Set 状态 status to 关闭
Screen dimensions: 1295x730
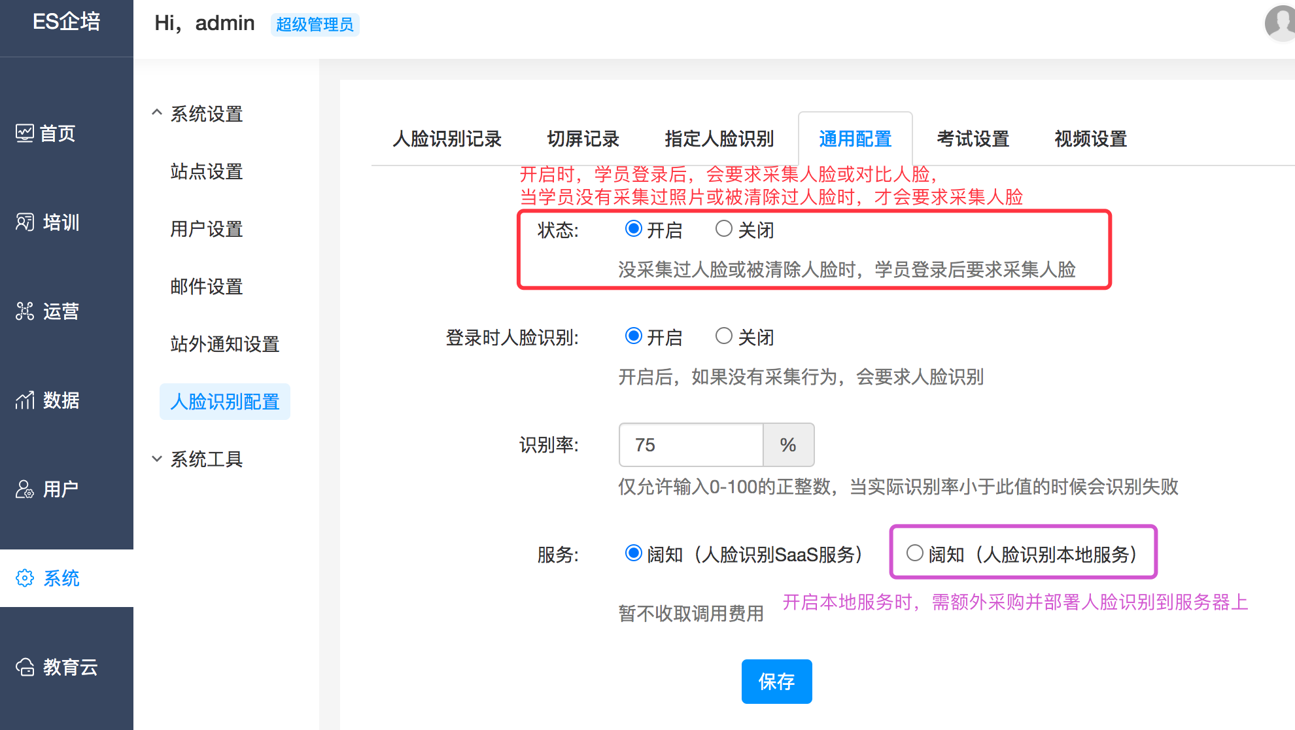click(723, 229)
